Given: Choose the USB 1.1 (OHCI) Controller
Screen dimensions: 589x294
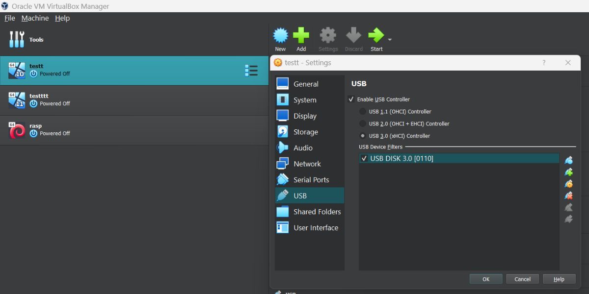Looking at the screenshot, I should pos(362,111).
